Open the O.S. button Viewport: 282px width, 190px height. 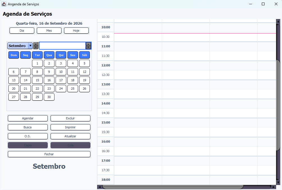(28, 136)
